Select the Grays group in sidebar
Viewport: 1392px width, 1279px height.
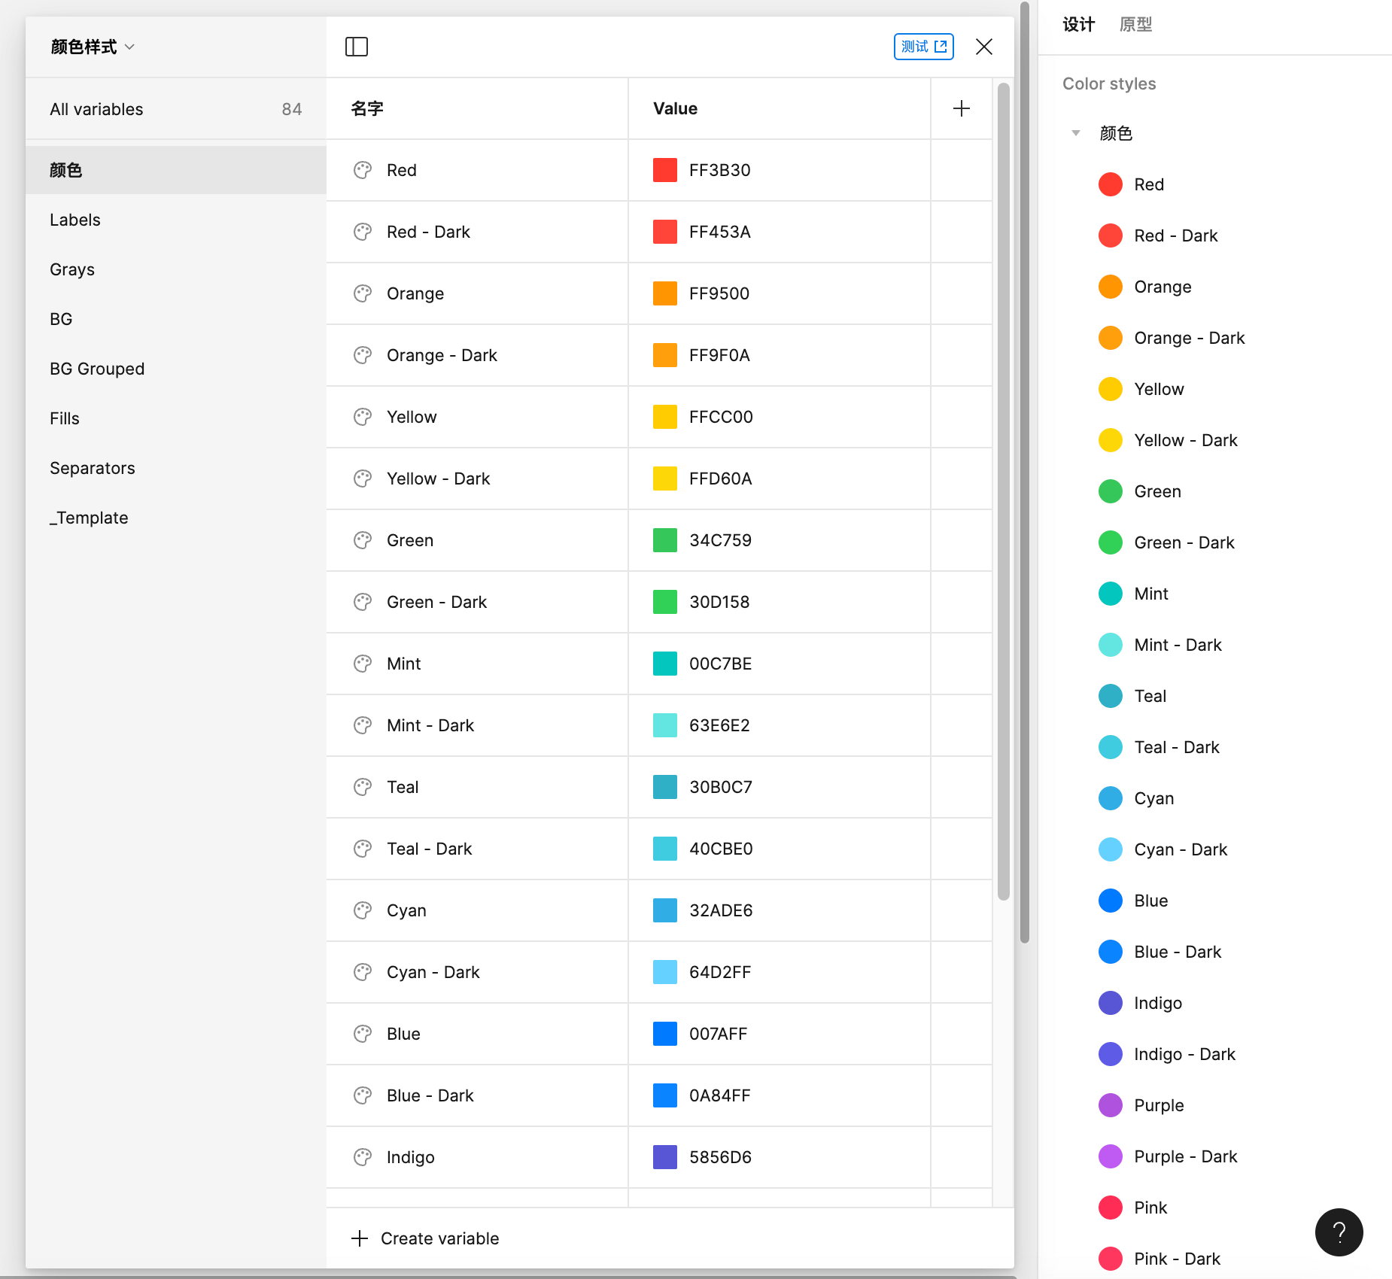click(x=72, y=269)
